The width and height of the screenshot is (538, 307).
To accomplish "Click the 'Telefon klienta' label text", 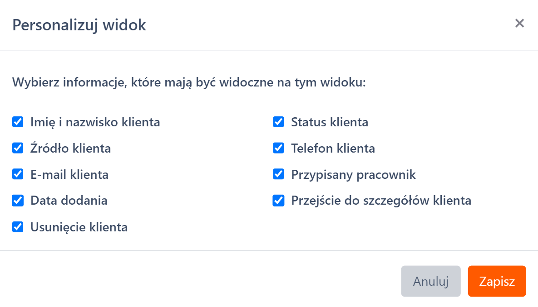I will (x=333, y=149).
